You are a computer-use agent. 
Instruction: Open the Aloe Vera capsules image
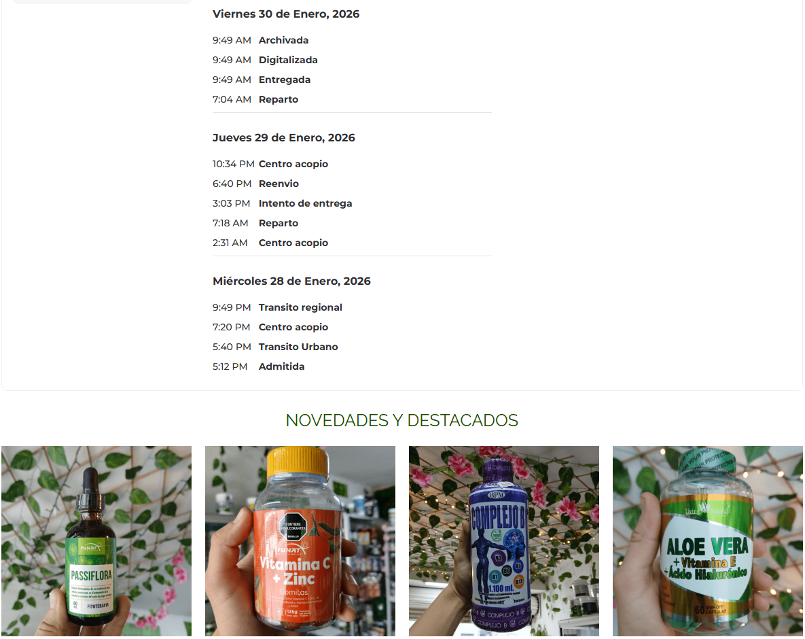pos(708,541)
